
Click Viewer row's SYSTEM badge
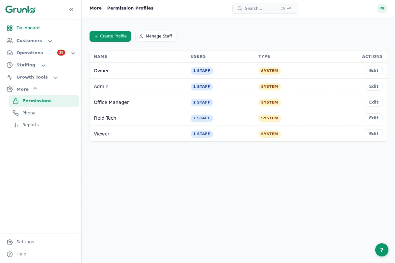pyautogui.click(x=270, y=134)
